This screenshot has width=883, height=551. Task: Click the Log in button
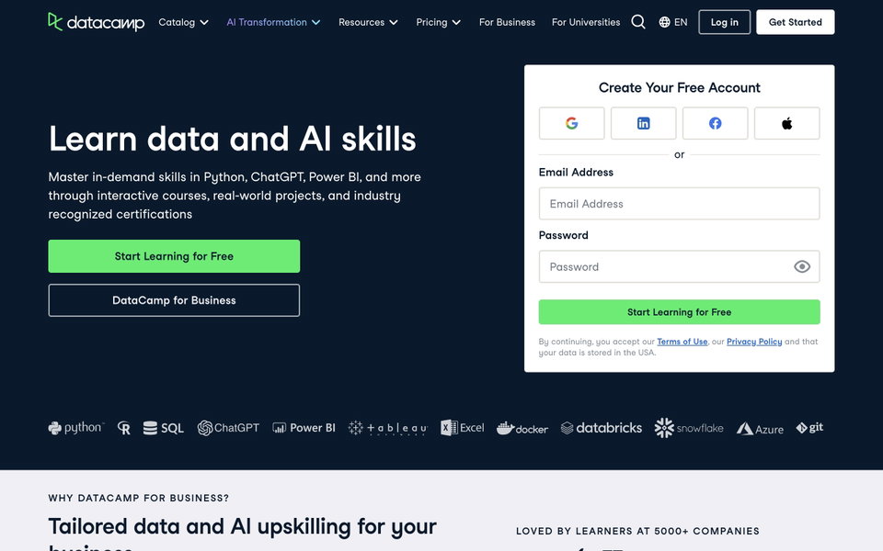724,22
